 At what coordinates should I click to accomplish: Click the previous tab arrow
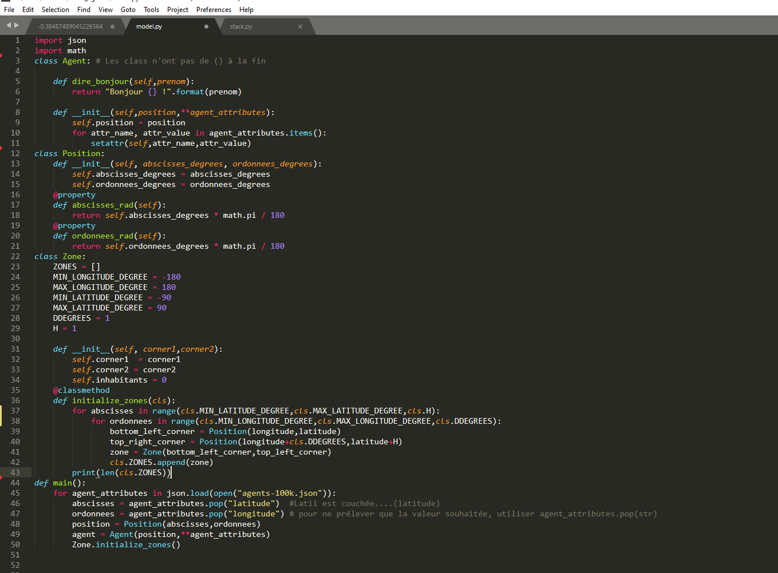pyautogui.click(x=9, y=25)
